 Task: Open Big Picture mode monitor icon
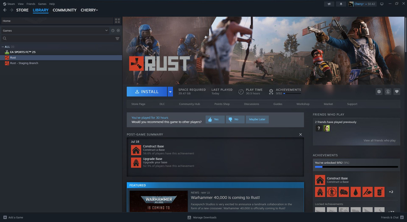pyautogui.click(x=382, y=4)
